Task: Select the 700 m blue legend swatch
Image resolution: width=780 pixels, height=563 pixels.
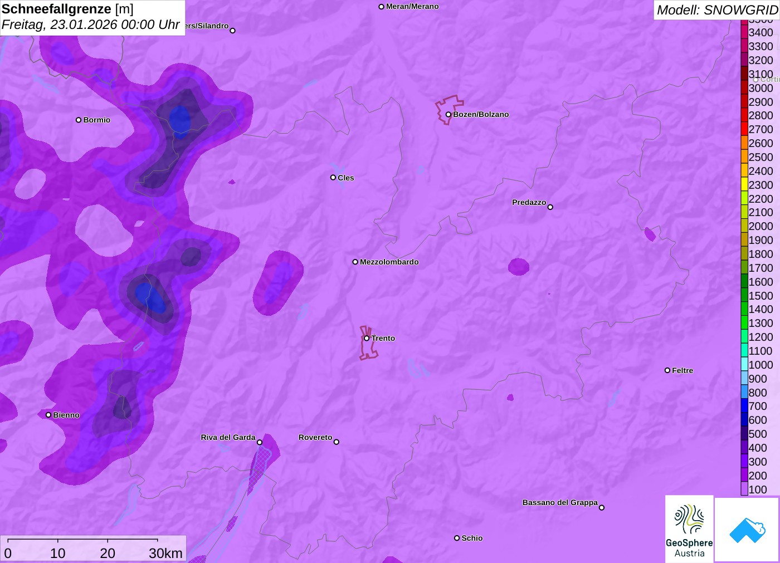Action: click(744, 406)
